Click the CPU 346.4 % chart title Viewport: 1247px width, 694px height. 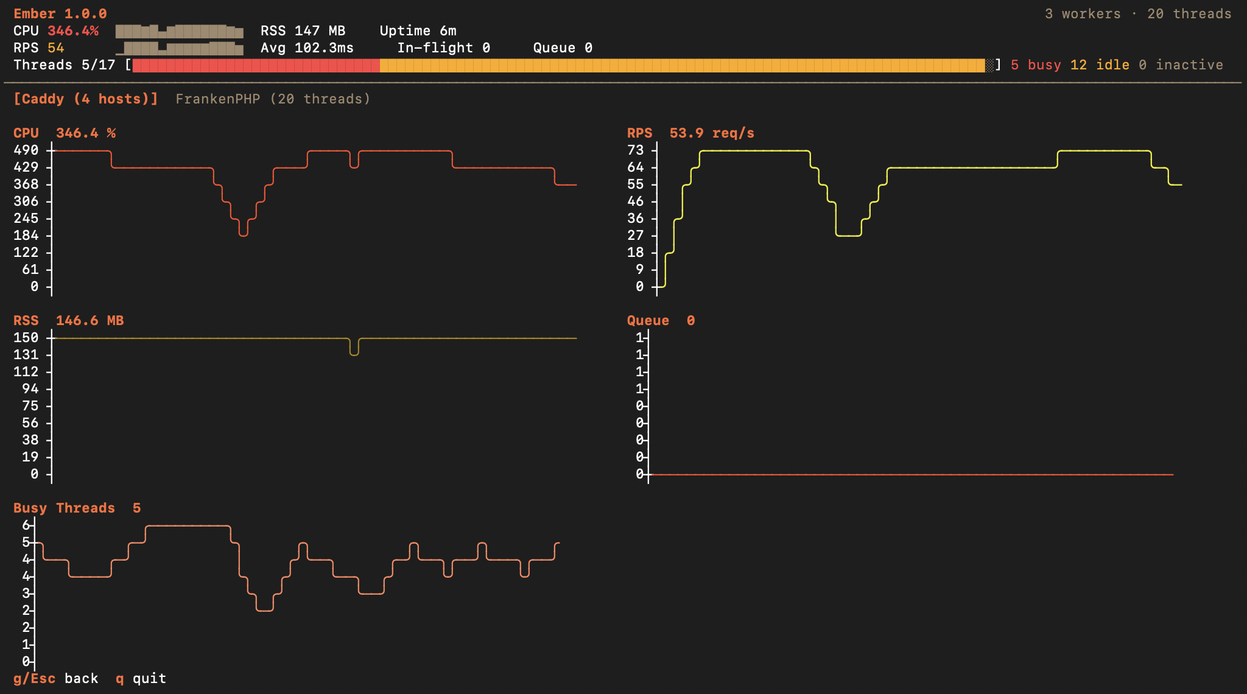pyautogui.click(x=65, y=133)
